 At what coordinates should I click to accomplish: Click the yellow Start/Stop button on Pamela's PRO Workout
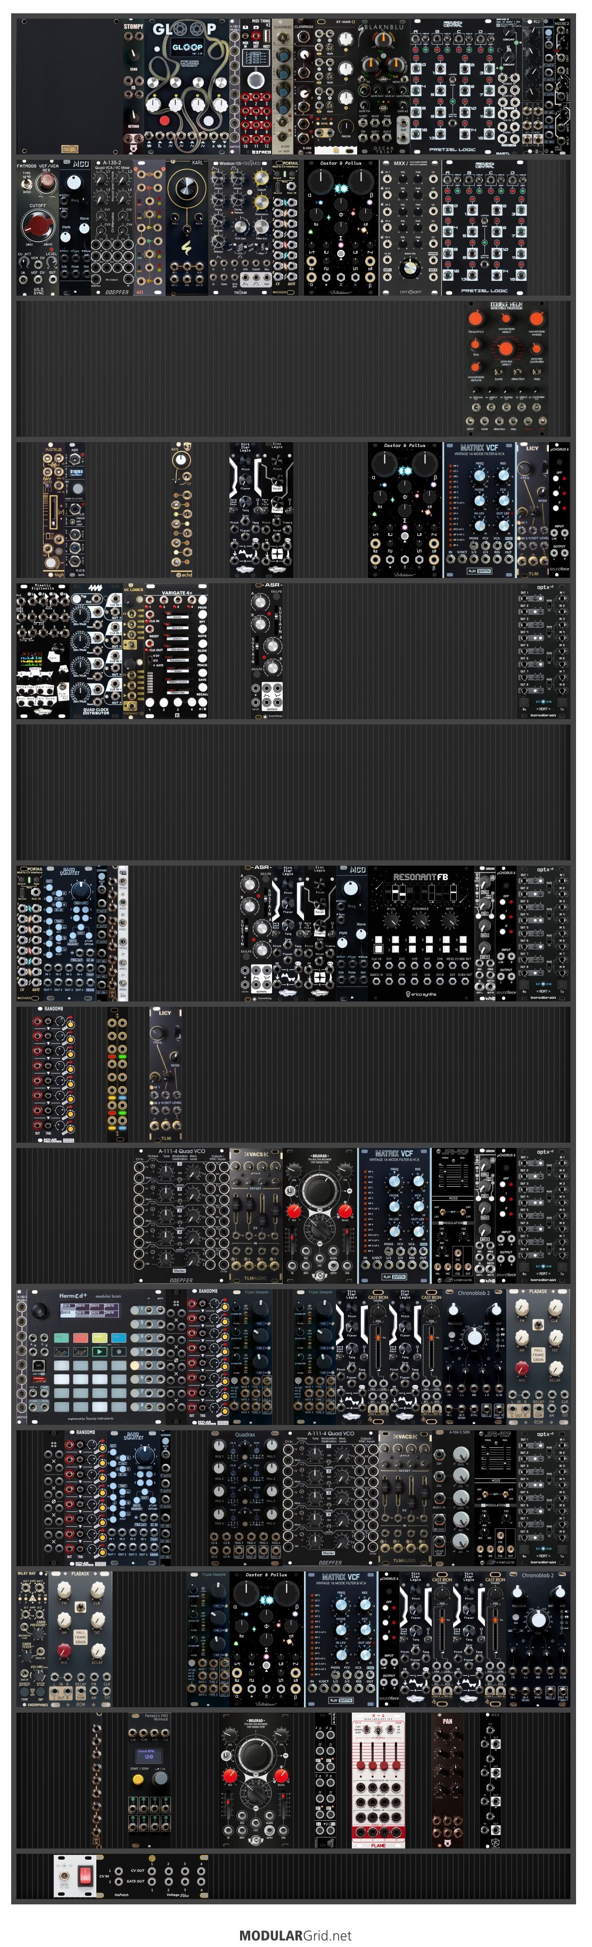[138, 1779]
